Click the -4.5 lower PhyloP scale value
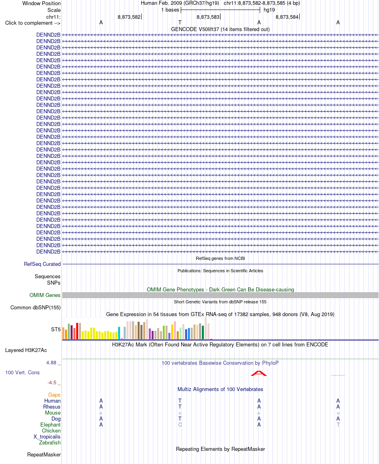The image size is (379, 464). point(52,383)
